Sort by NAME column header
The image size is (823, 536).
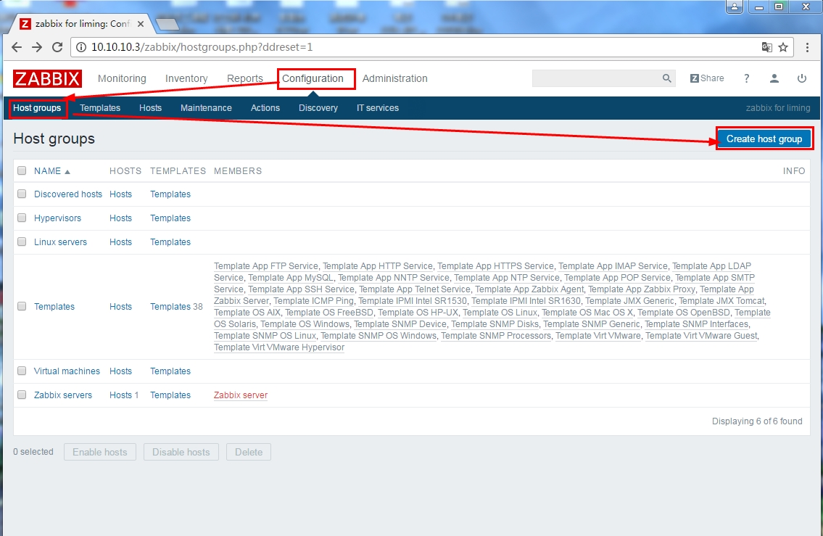[x=51, y=171]
